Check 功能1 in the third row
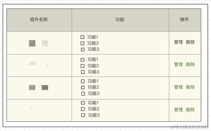211x131 pixels. coord(83,81)
